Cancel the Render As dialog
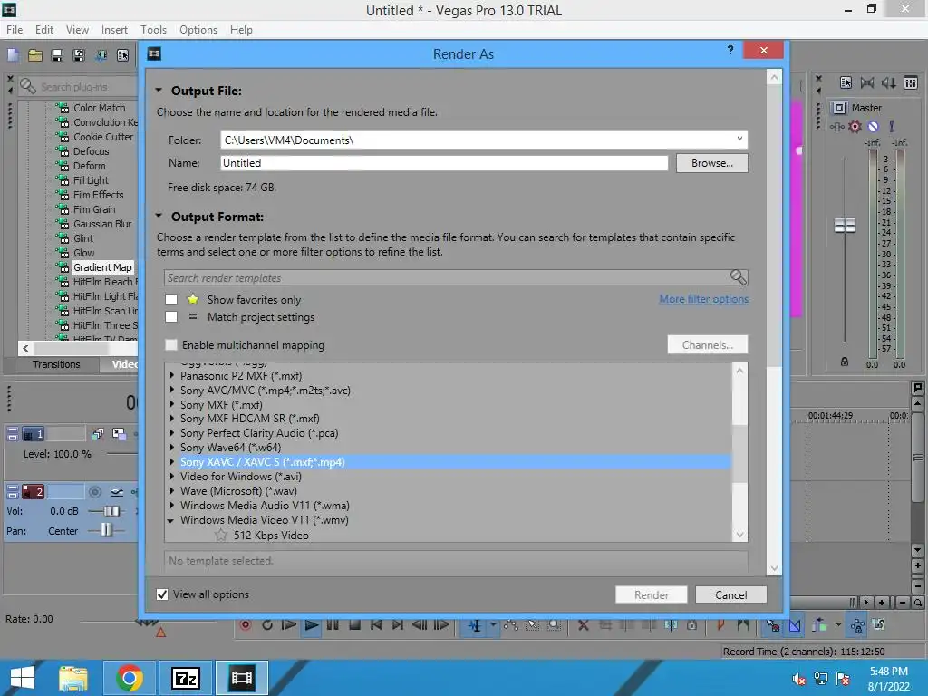Image resolution: width=928 pixels, height=696 pixels. pyautogui.click(x=731, y=594)
